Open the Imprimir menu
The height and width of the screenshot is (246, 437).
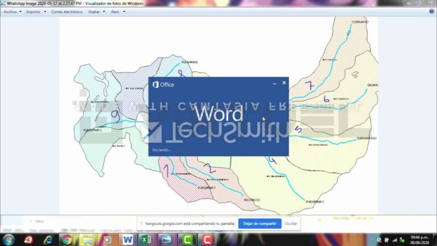coord(33,12)
